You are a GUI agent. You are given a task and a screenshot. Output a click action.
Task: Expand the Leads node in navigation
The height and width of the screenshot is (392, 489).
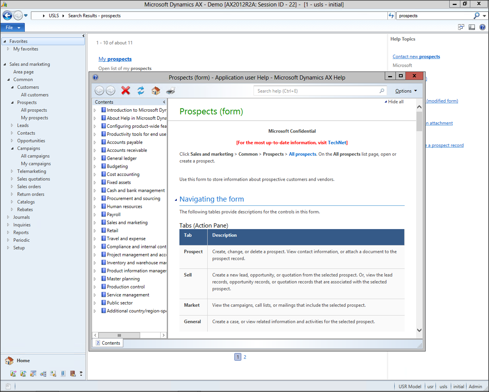click(x=12, y=125)
